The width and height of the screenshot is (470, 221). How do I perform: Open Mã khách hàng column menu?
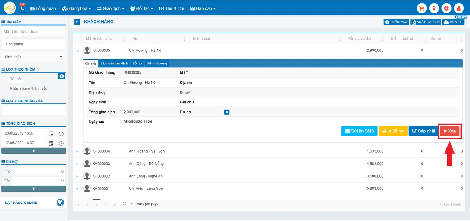pyautogui.click(x=123, y=39)
